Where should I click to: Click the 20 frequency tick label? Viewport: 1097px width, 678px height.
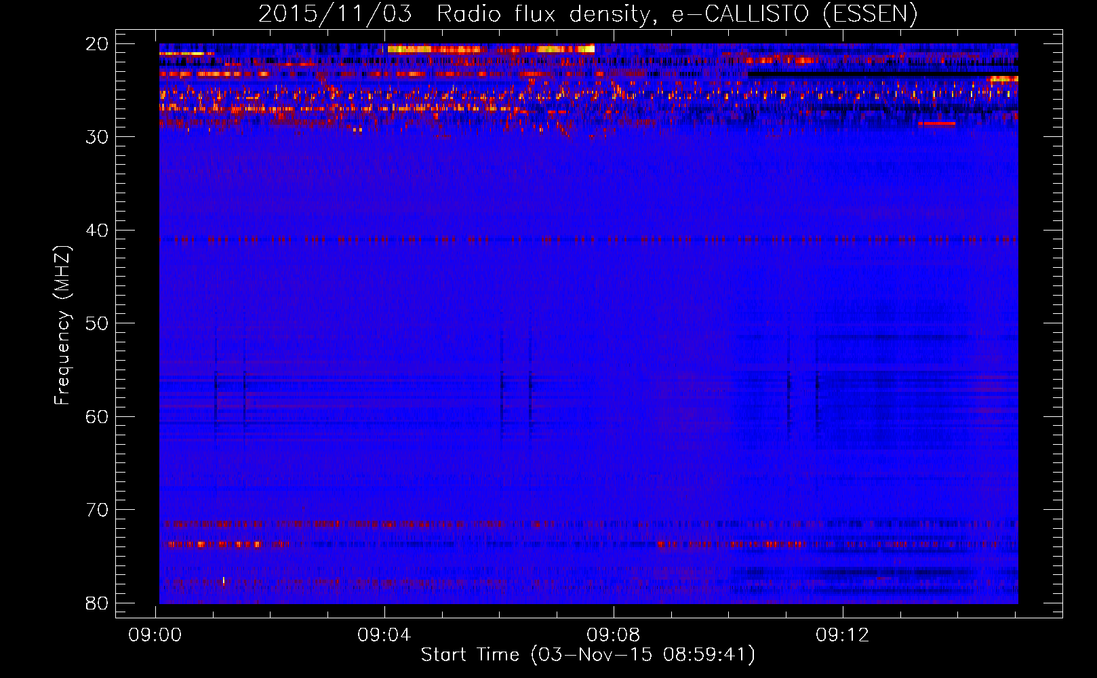tap(98, 44)
